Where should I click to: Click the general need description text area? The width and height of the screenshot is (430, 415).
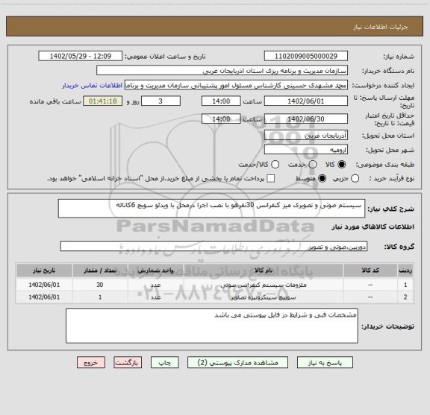coord(211,209)
